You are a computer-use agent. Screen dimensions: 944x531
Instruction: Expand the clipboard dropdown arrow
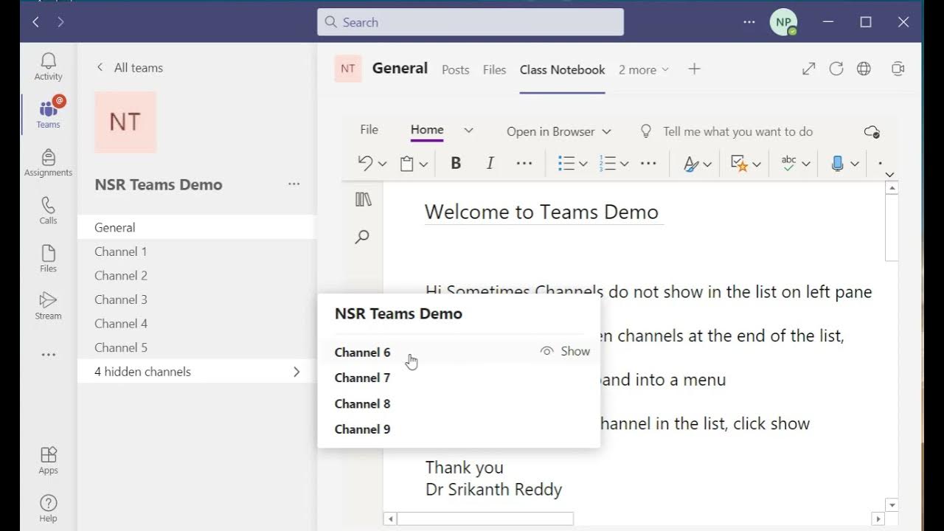(x=423, y=164)
